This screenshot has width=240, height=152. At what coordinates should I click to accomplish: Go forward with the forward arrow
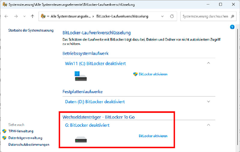pyautogui.click(x=16, y=16)
